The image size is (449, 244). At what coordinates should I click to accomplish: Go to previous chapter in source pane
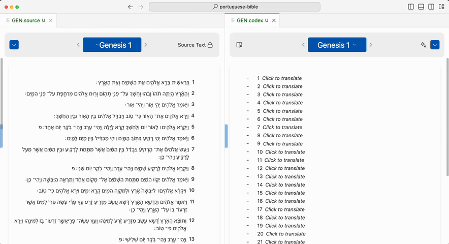click(x=78, y=45)
